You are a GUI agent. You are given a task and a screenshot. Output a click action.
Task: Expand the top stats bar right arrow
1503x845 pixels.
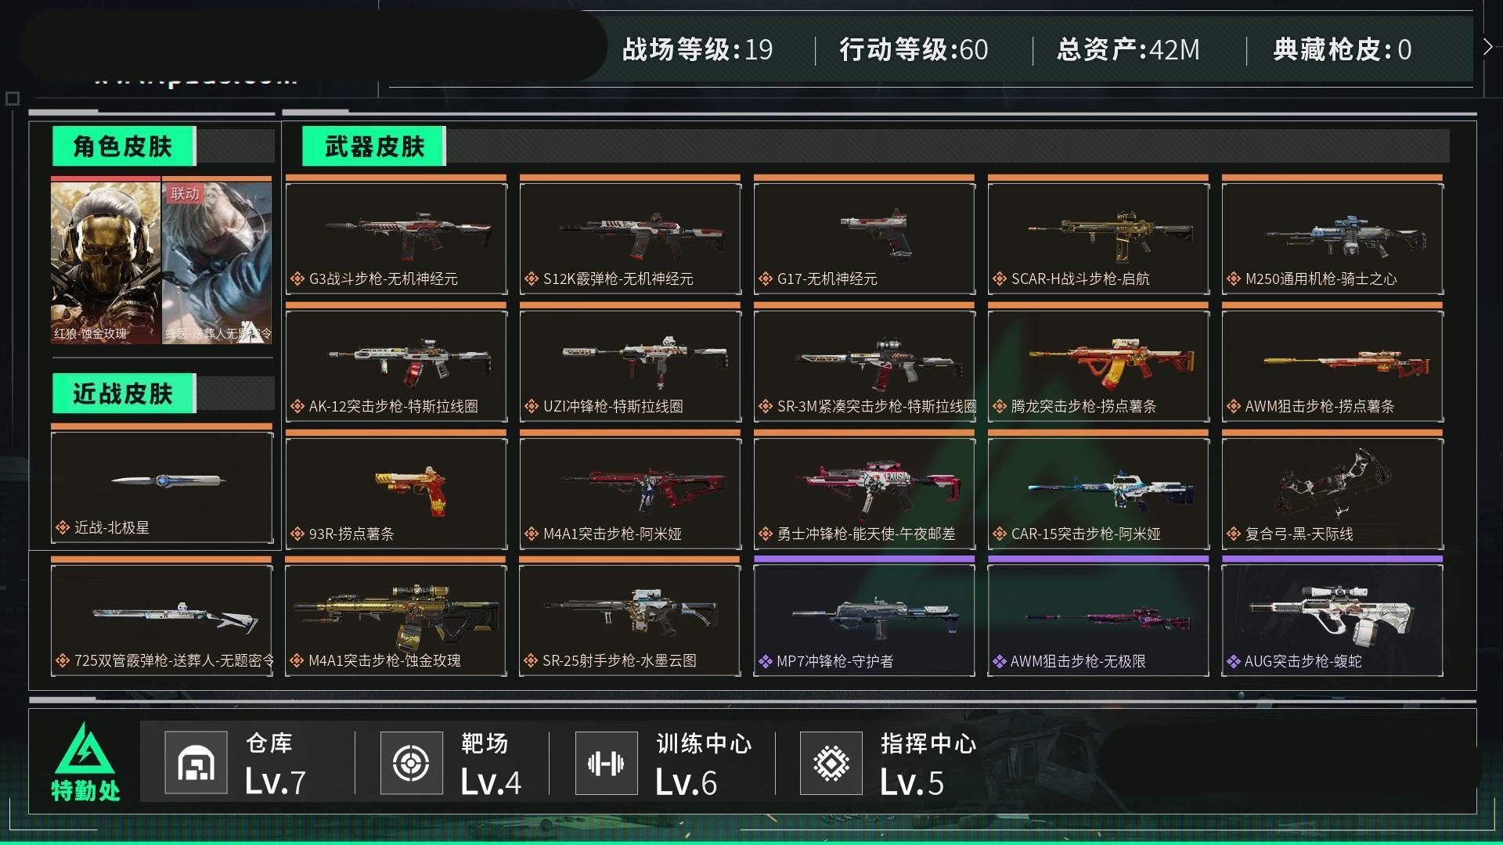click(1487, 47)
